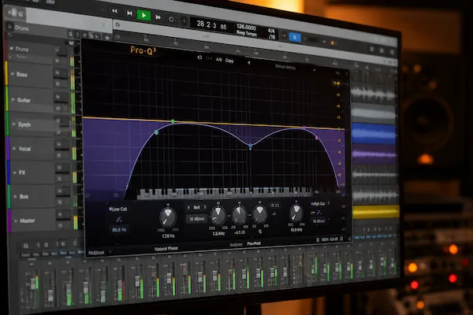Expand the Synth track
Image resolution: width=473 pixels, height=315 pixels.
[13, 124]
